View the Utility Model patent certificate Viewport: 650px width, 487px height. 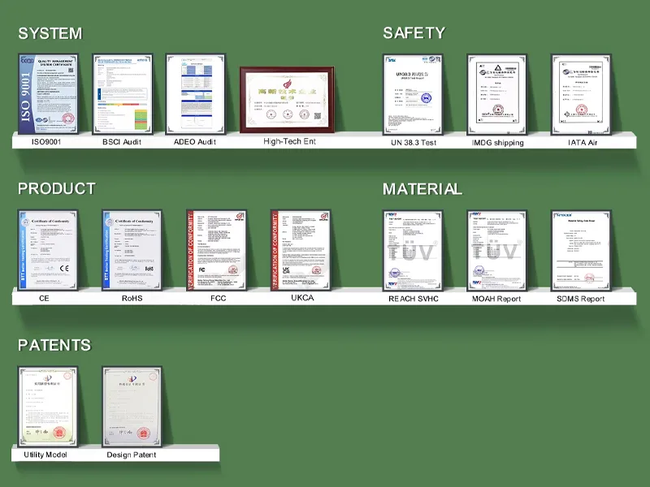(x=48, y=407)
